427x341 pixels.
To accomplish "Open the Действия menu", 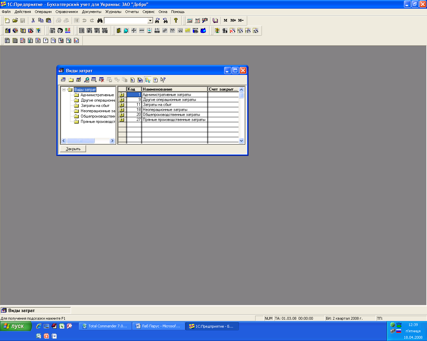I will (x=23, y=12).
